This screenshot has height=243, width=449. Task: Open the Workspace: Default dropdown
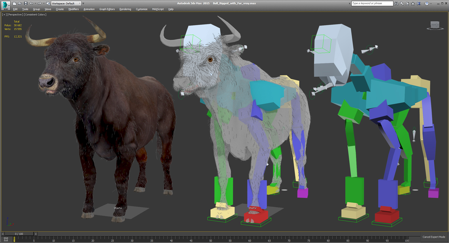(66, 3)
